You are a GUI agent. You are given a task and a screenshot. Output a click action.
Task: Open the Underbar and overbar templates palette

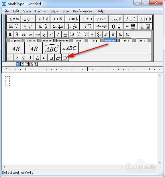click(87, 26)
